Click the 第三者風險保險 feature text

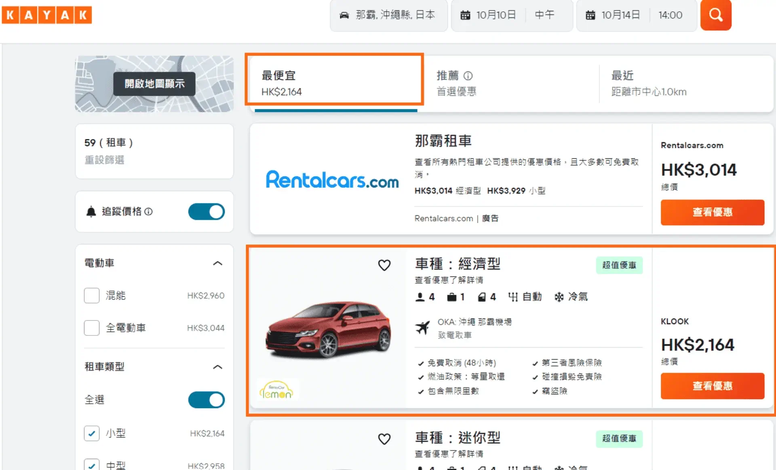coord(572,363)
